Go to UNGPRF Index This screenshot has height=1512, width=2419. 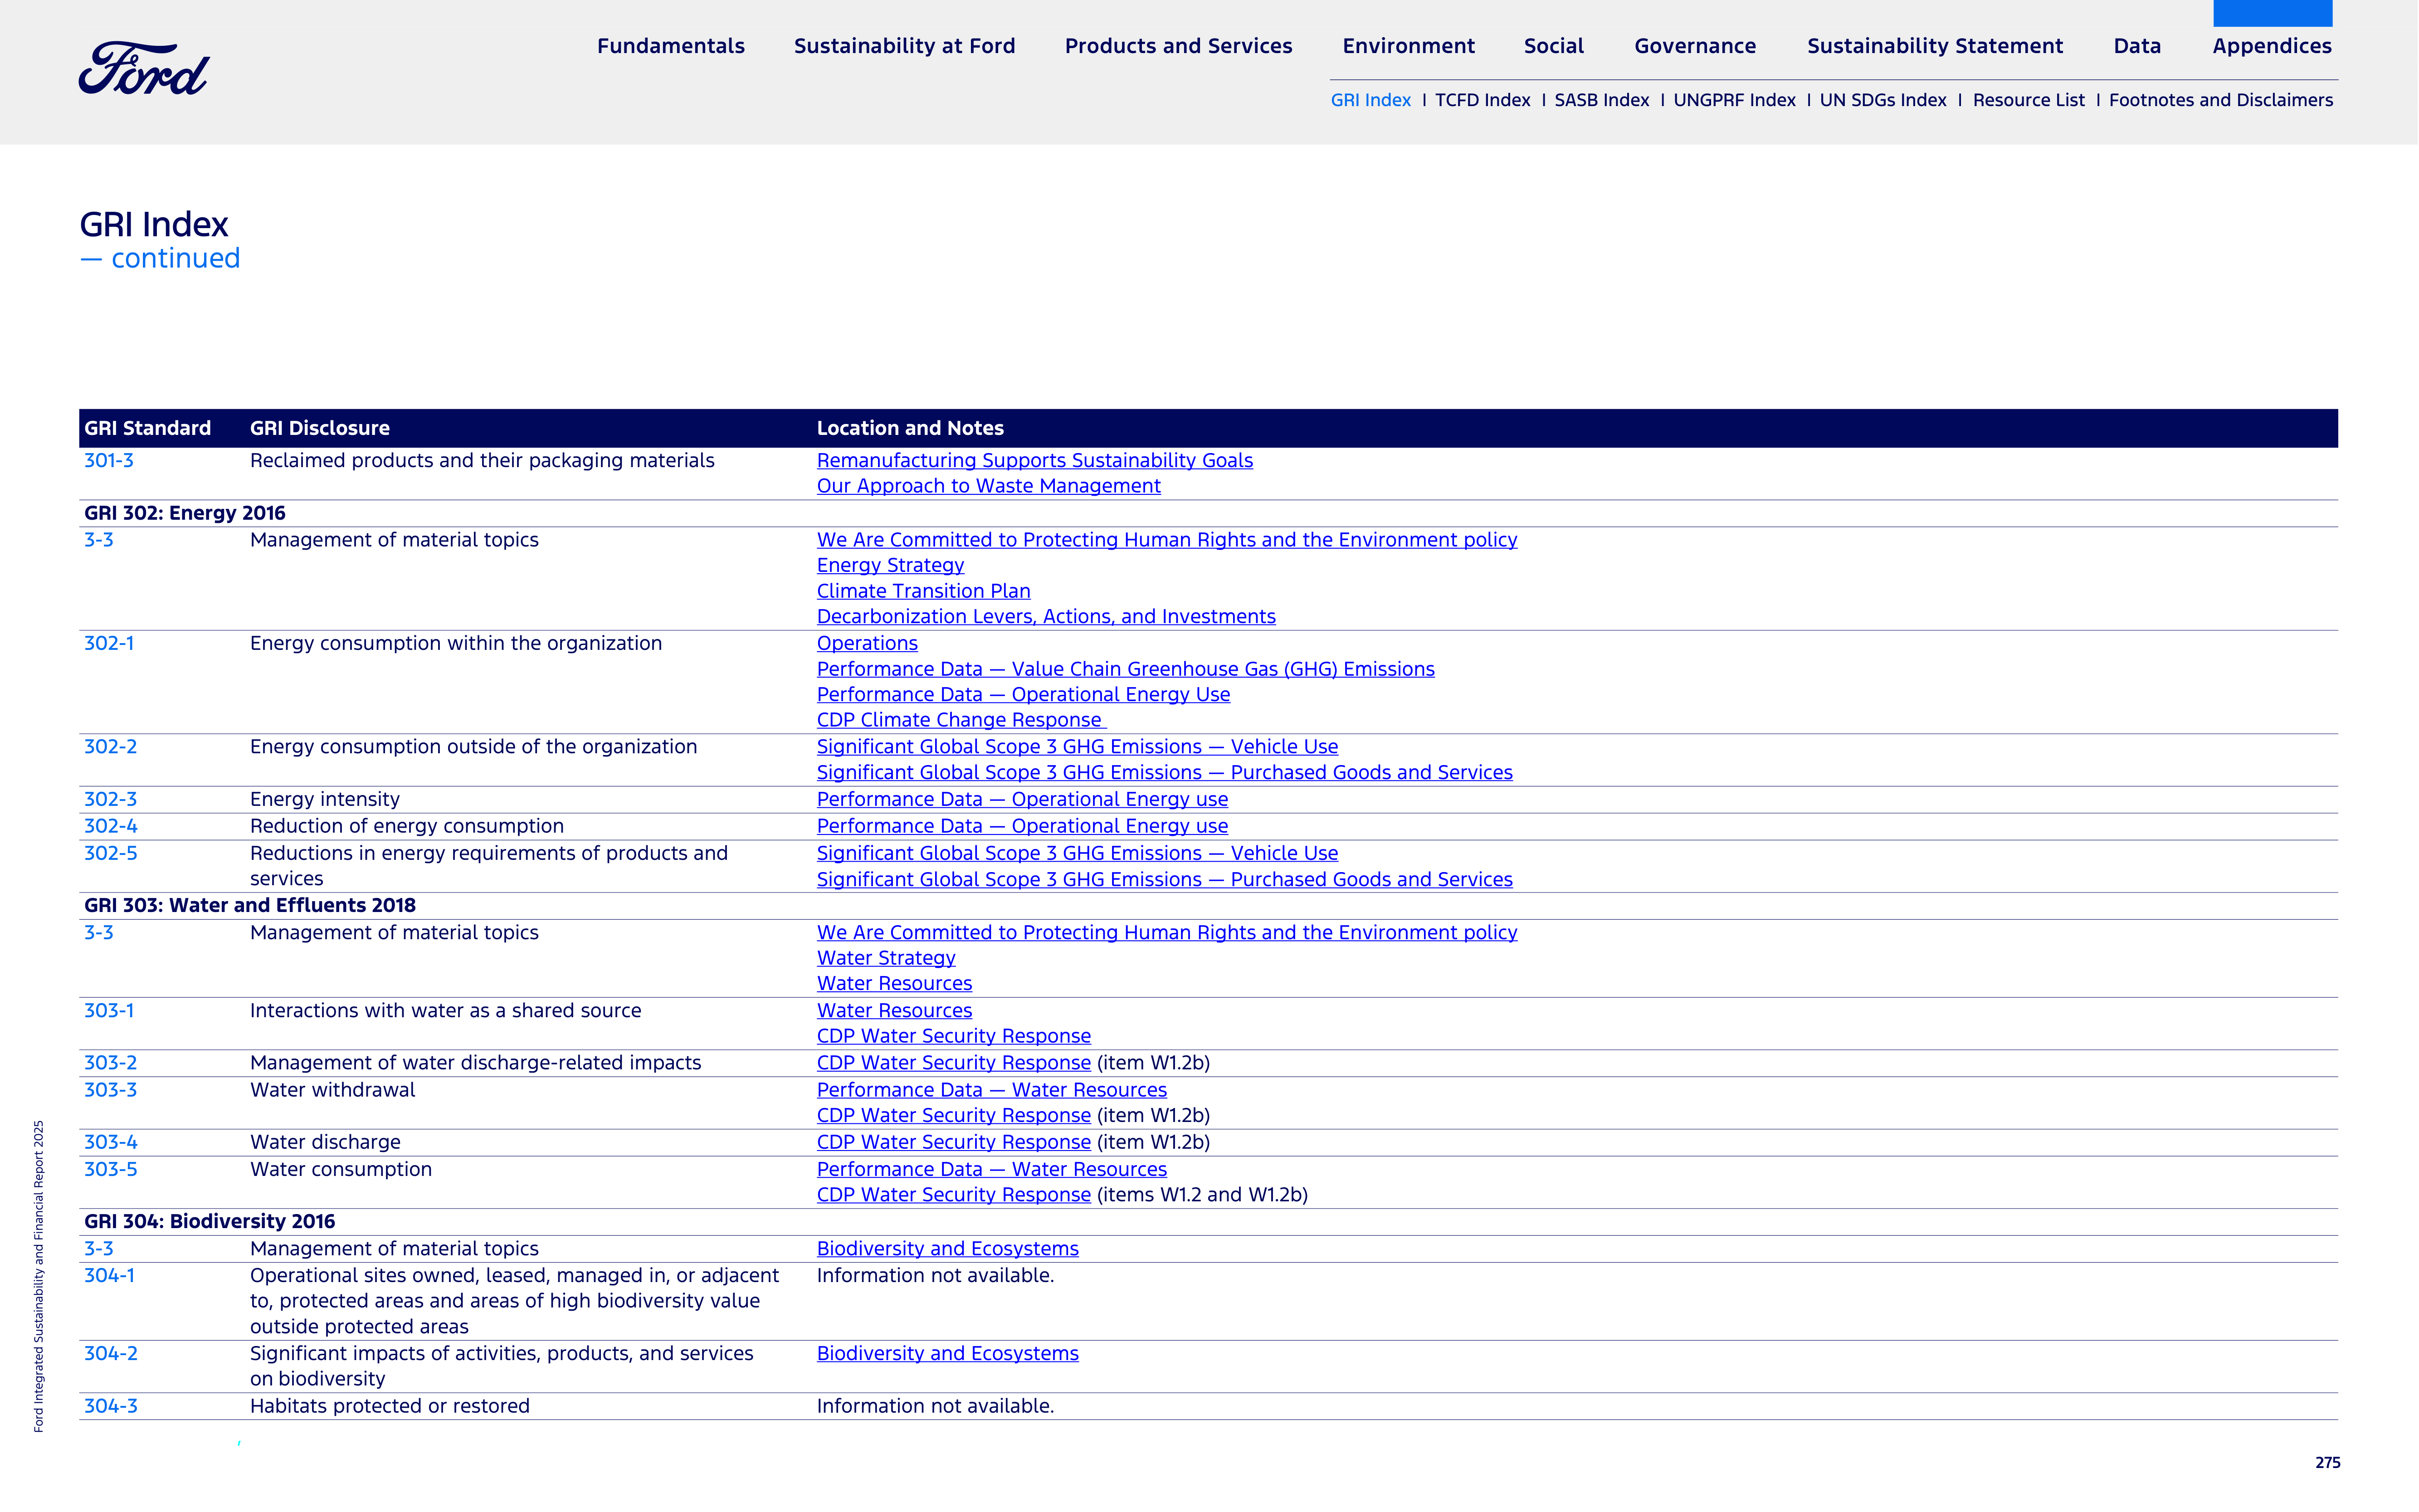pos(1734,100)
